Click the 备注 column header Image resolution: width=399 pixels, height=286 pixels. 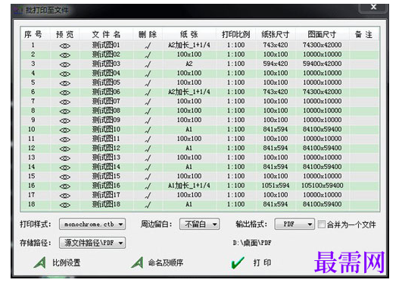[x=363, y=34]
